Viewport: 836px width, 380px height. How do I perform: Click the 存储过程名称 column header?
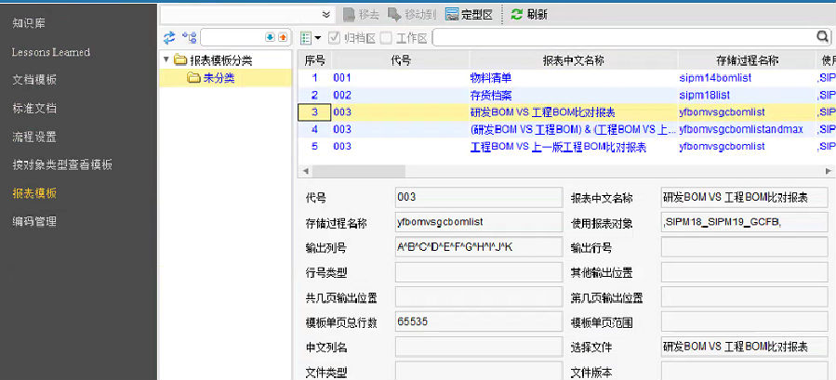(x=746, y=60)
